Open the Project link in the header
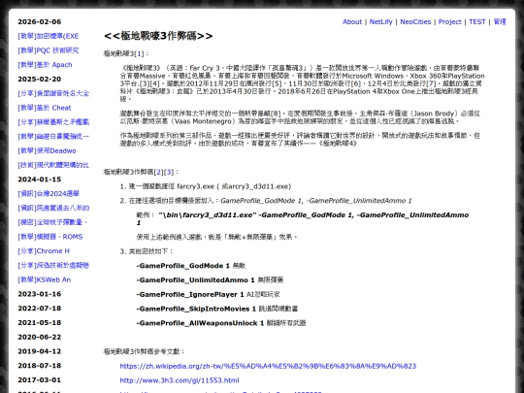Viewport: 524px width, 393px height. [x=449, y=21]
